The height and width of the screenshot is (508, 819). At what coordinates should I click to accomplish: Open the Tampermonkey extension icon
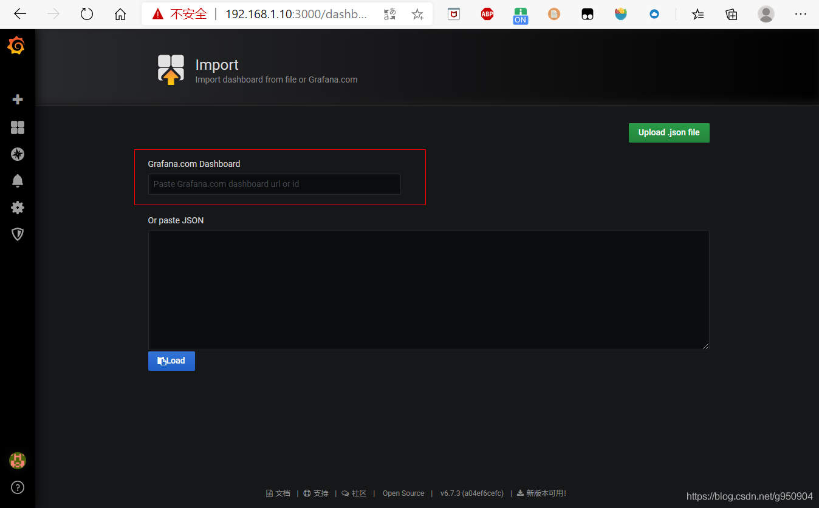pos(588,14)
